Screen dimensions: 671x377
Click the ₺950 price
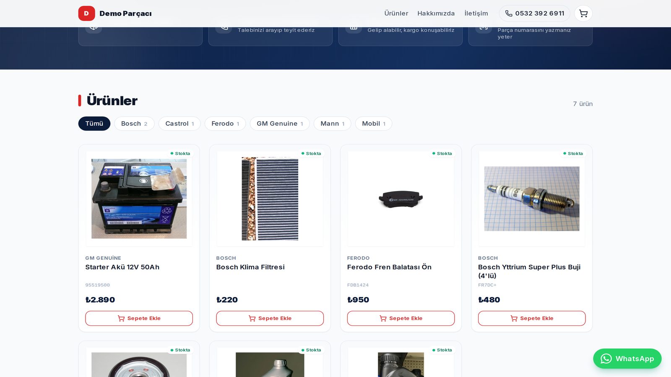pyautogui.click(x=358, y=300)
